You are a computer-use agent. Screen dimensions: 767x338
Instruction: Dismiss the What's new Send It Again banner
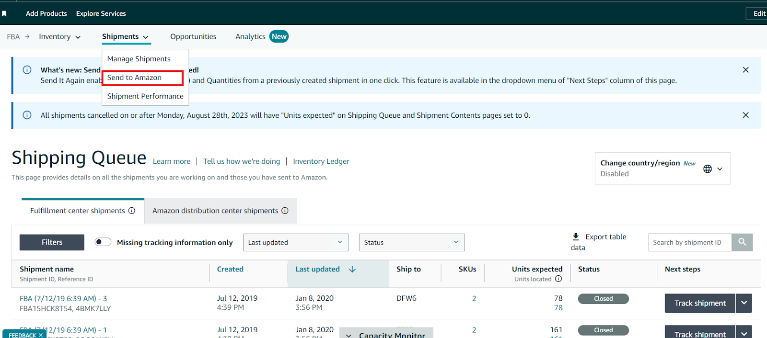coord(745,70)
